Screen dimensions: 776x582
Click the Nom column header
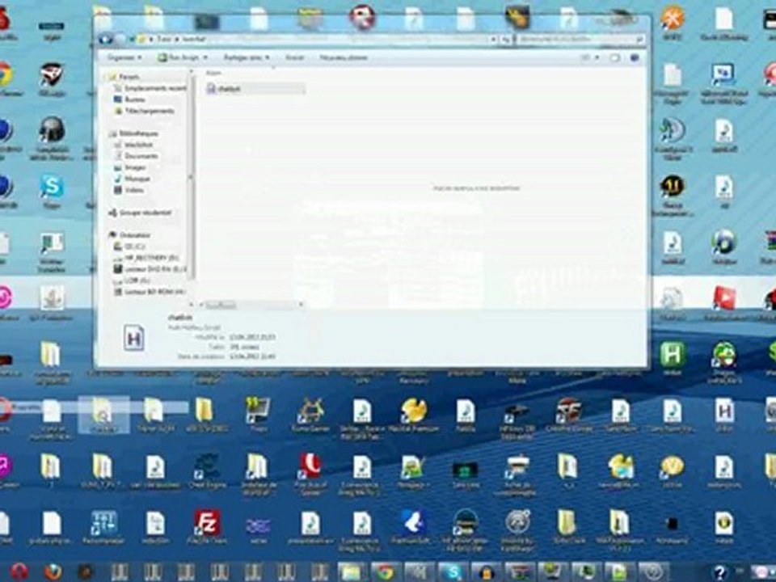coord(213,73)
